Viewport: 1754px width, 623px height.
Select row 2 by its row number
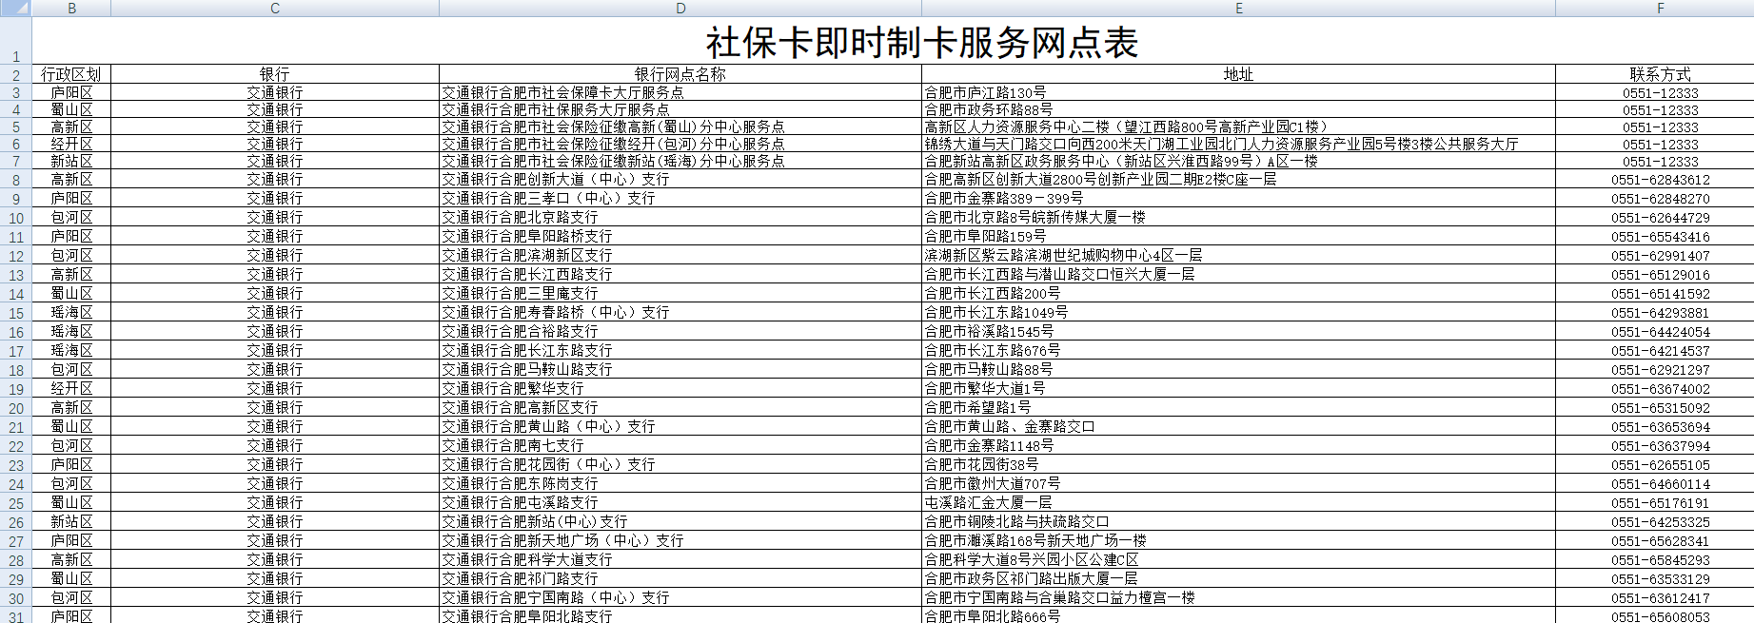point(16,75)
